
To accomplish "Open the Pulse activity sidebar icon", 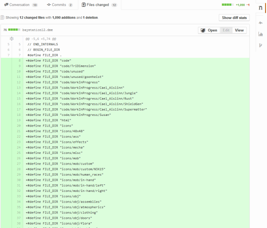I will [261, 23].
